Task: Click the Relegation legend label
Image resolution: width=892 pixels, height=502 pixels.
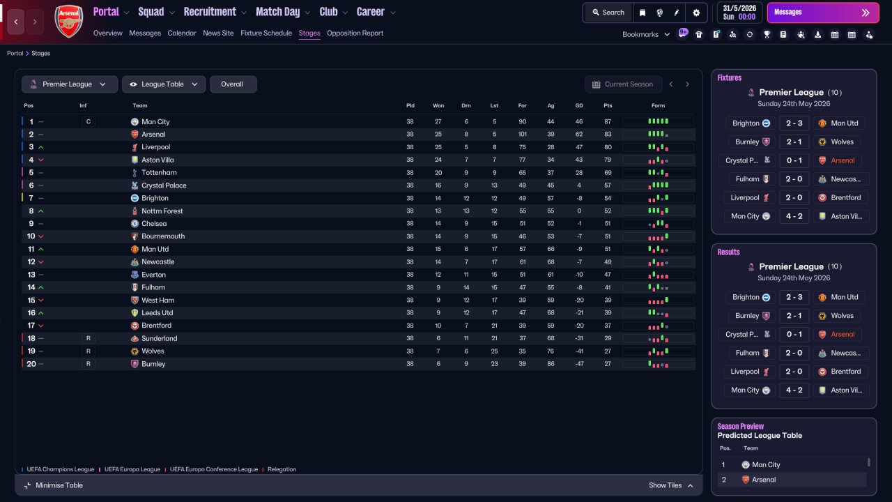Action: tap(282, 469)
